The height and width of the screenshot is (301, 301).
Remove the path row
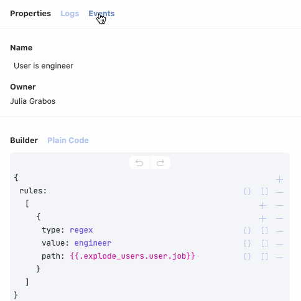tap(279, 258)
